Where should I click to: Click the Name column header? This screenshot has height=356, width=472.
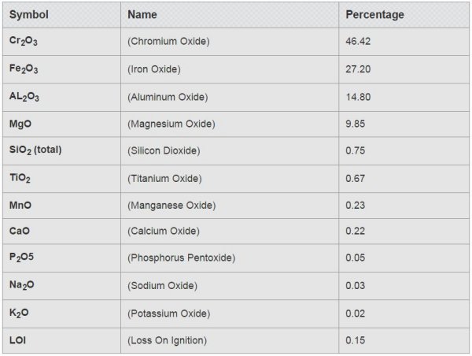click(x=142, y=14)
